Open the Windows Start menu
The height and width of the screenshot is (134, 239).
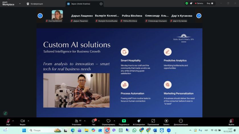[24, 130]
